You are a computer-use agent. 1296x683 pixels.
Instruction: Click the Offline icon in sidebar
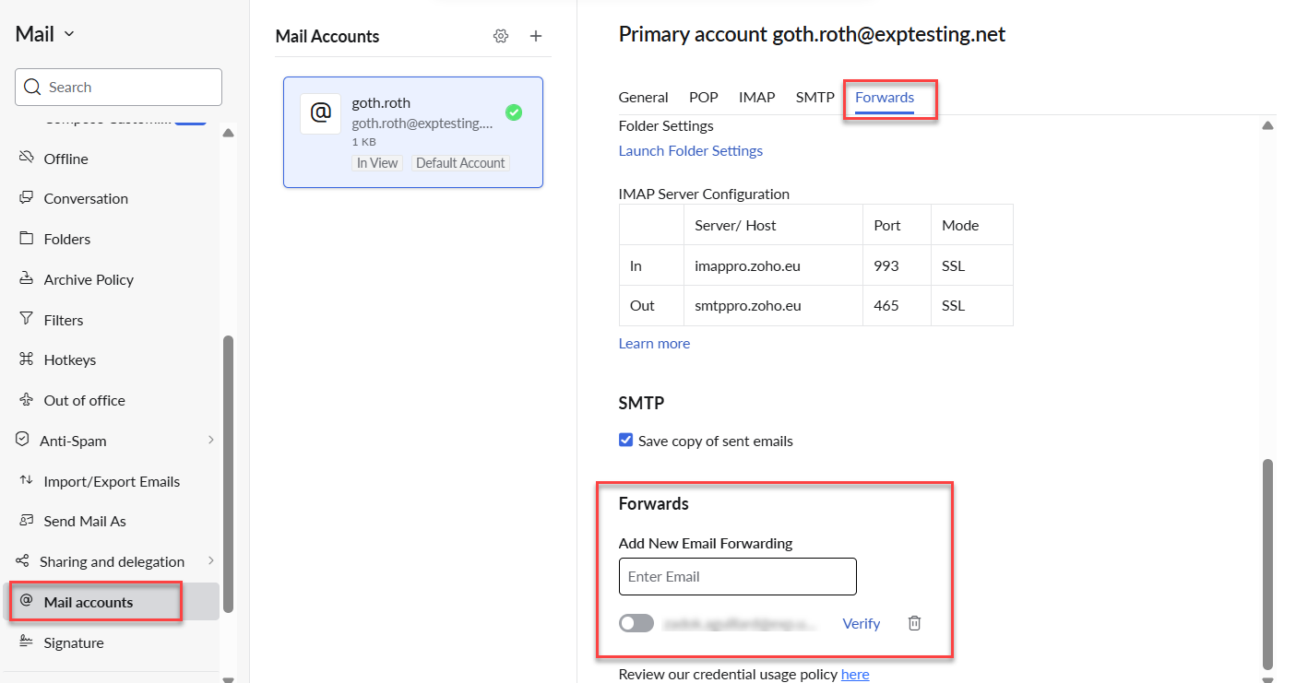click(26, 158)
